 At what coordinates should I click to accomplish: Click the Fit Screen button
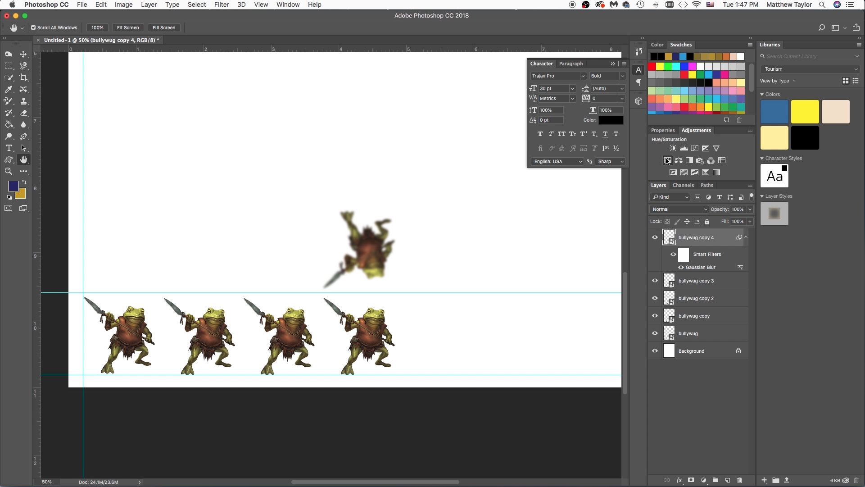click(x=128, y=27)
